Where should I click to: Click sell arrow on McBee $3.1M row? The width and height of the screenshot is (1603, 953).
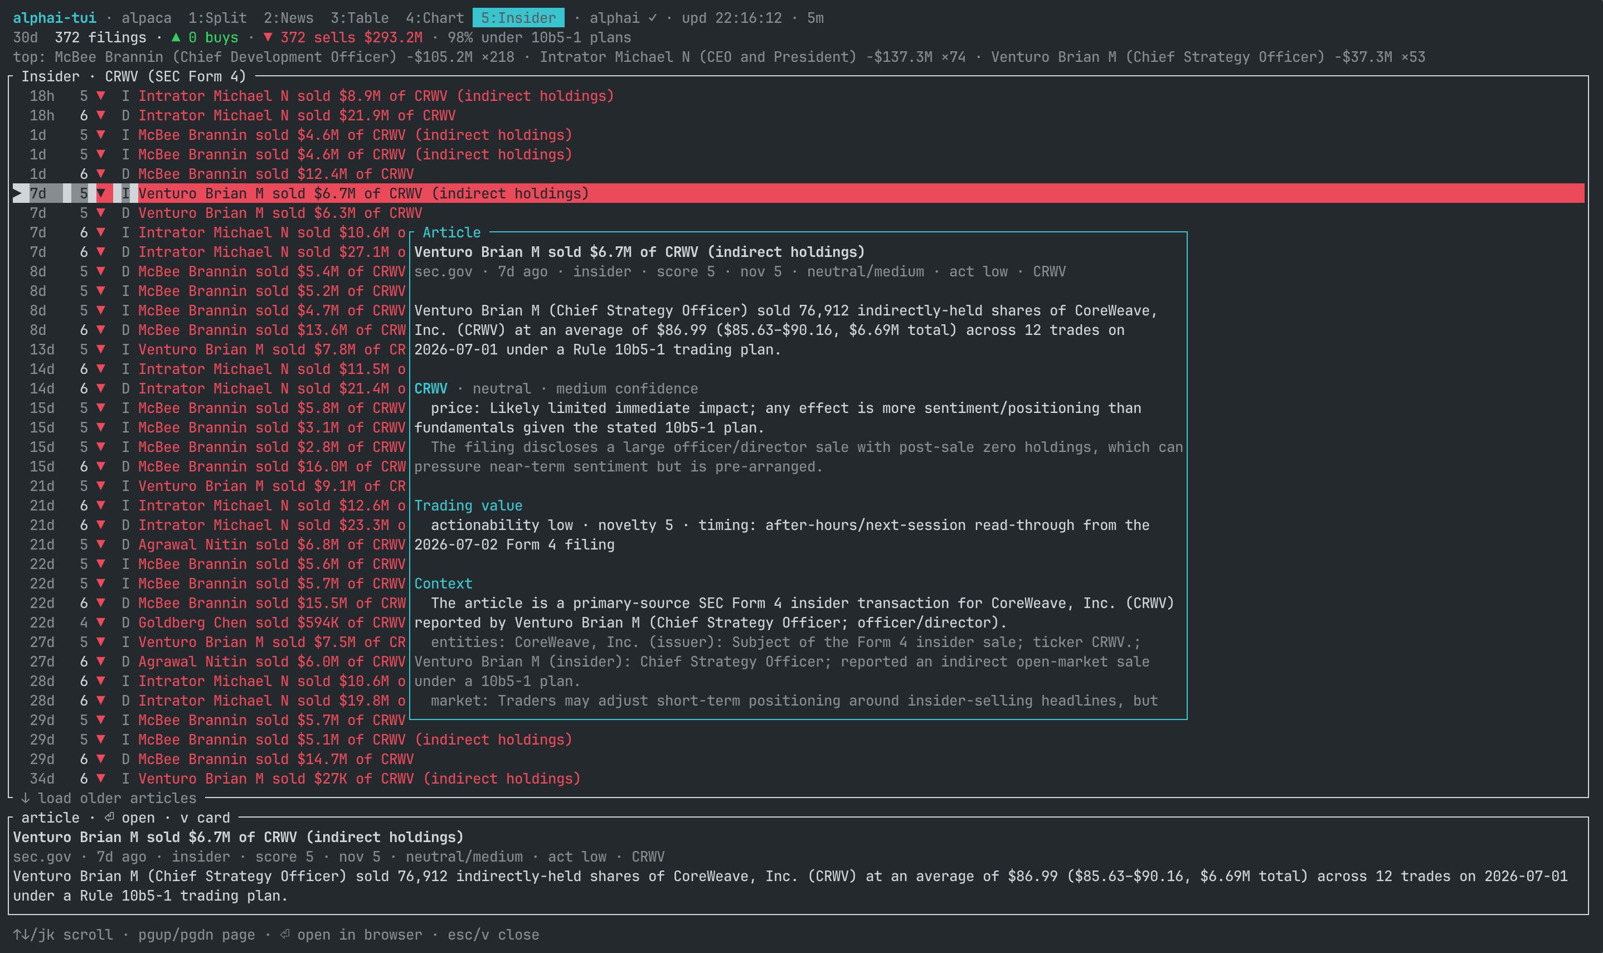101,427
